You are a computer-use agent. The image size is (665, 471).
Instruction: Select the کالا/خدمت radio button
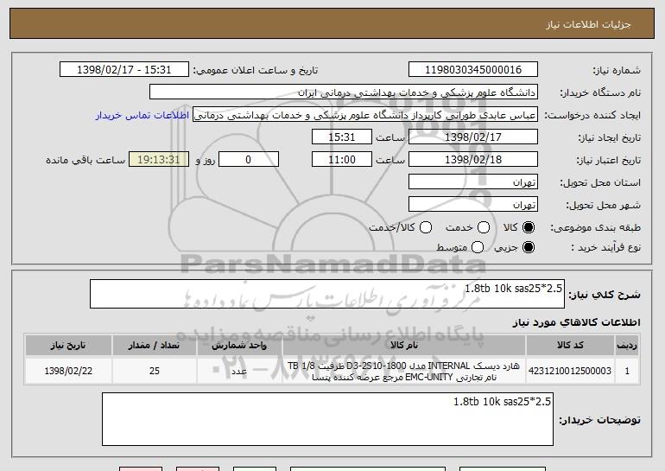[x=426, y=228]
